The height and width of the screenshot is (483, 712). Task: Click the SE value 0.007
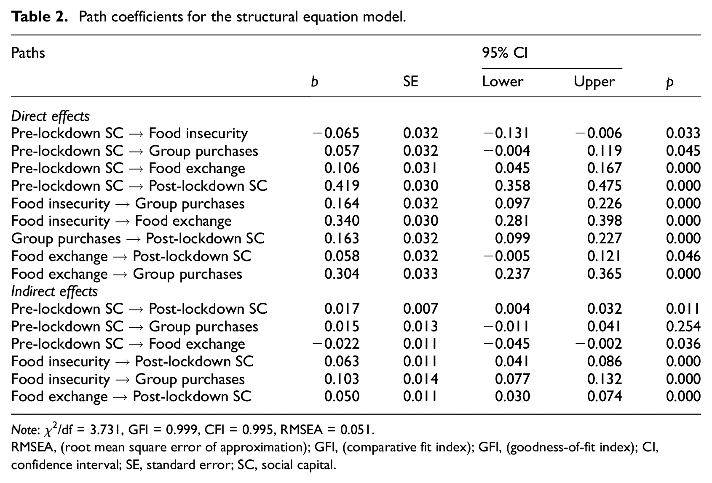tap(420, 309)
